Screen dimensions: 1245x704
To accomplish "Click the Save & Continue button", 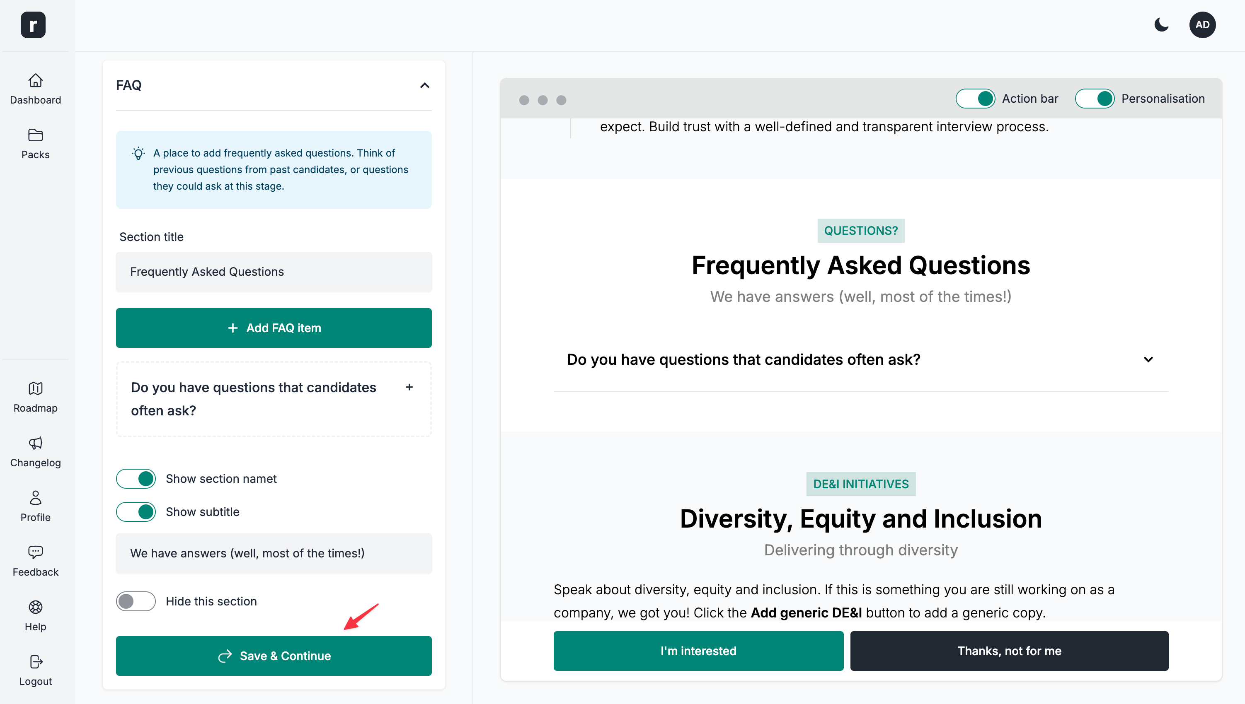I will [274, 656].
